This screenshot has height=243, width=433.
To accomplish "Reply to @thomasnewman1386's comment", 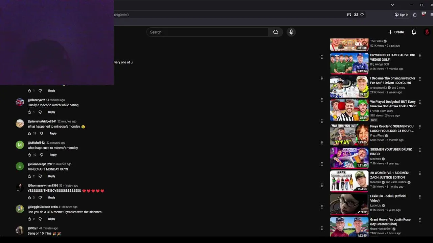I will point(51,197).
